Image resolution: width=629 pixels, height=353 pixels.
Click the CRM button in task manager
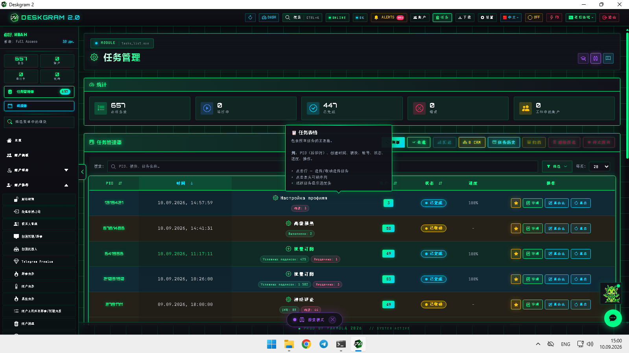click(472, 142)
